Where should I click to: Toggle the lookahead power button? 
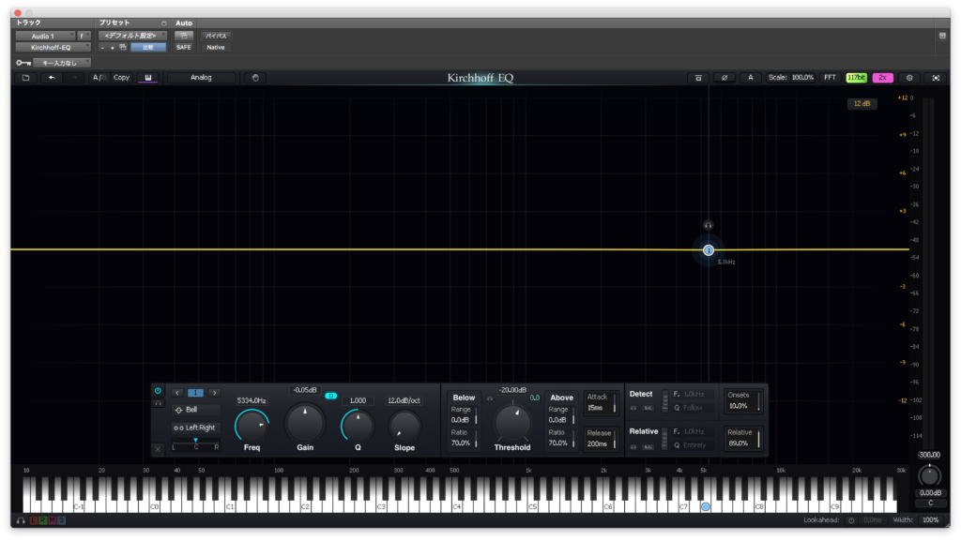[850, 520]
